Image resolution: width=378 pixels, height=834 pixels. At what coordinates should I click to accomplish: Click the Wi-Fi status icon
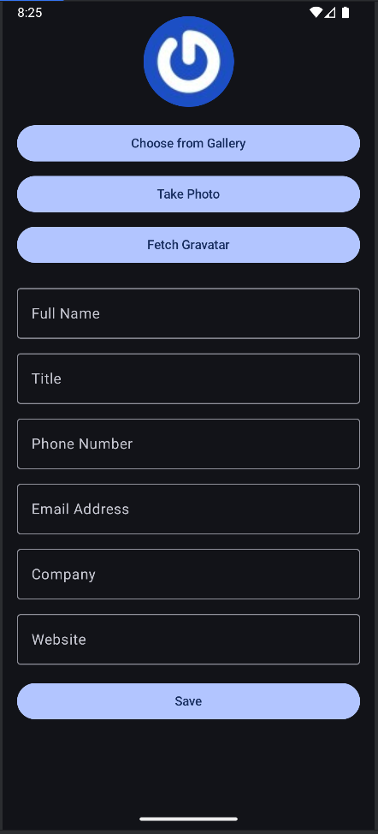coord(316,12)
